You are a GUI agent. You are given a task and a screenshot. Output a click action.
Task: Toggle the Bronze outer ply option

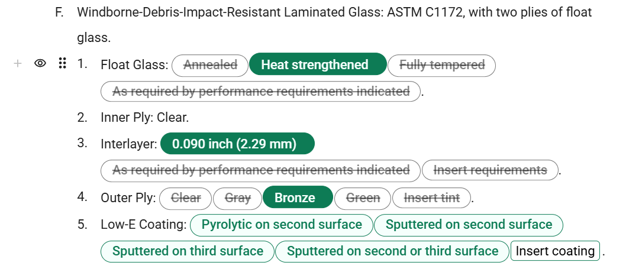click(x=298, y=197)
